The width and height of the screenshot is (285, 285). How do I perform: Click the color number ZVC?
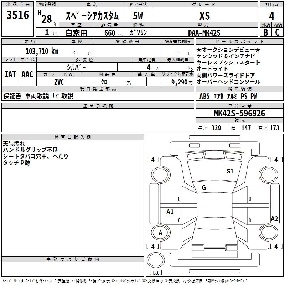(59, 82)
